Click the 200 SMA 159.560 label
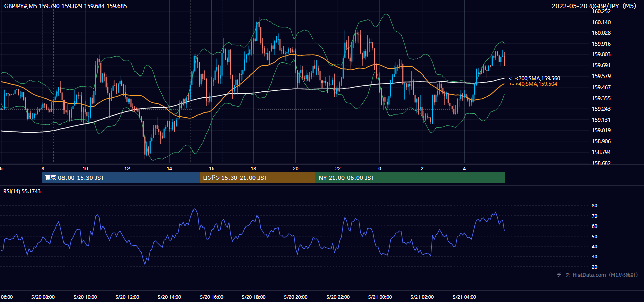Image resolution: width=644 pixels, height=302 pixels. click(x=535, y=78)
